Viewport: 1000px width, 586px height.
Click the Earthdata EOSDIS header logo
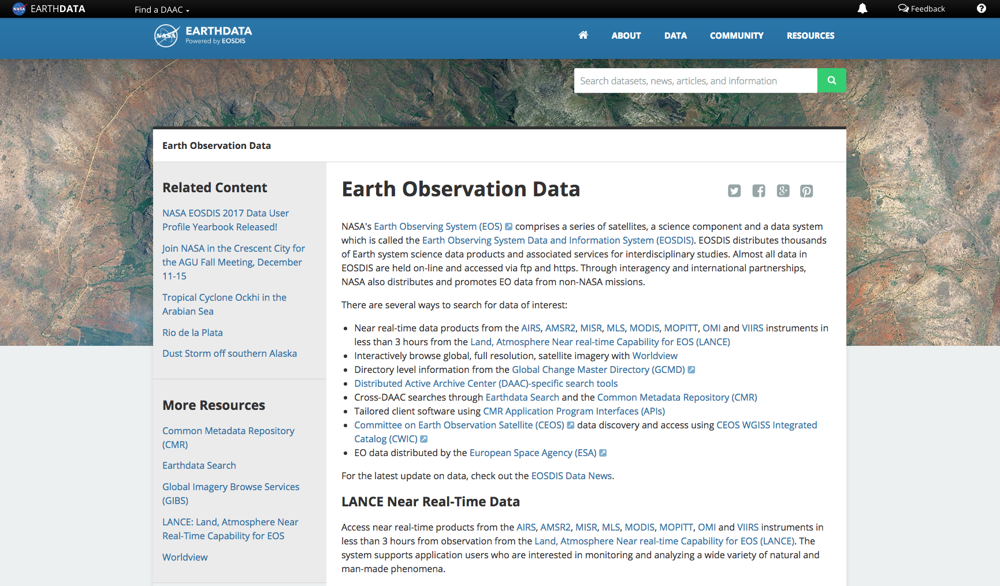pyautogui.click(x=203, y=36)
